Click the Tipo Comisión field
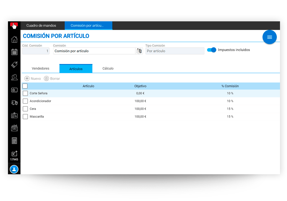The width and height of the screenshot is (287, 201). [x=175, y=51]
